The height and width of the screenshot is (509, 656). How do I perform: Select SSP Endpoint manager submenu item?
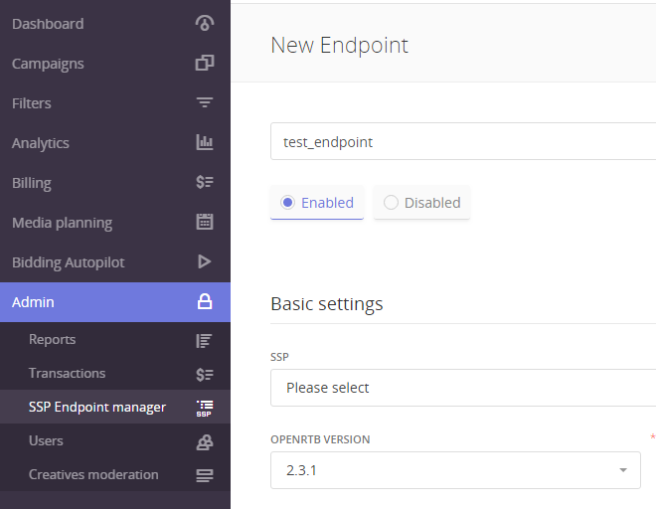(x=115, y=407)
